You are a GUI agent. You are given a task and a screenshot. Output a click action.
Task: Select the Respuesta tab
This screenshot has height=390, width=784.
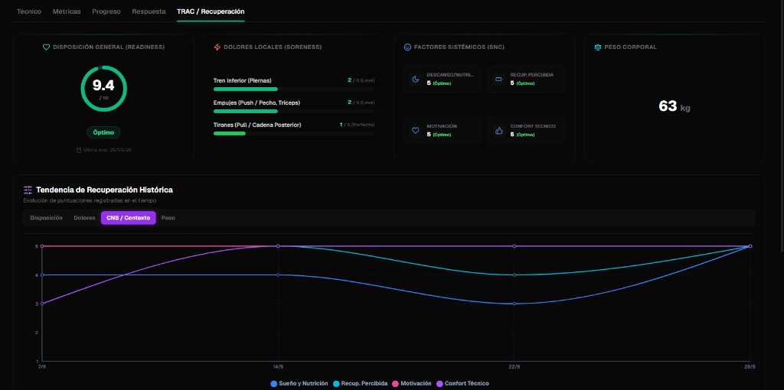(149, 11)
